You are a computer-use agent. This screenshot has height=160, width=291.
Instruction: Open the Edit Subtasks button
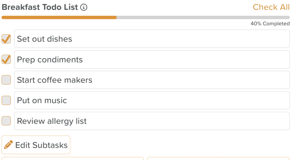(x=36, y=145)
